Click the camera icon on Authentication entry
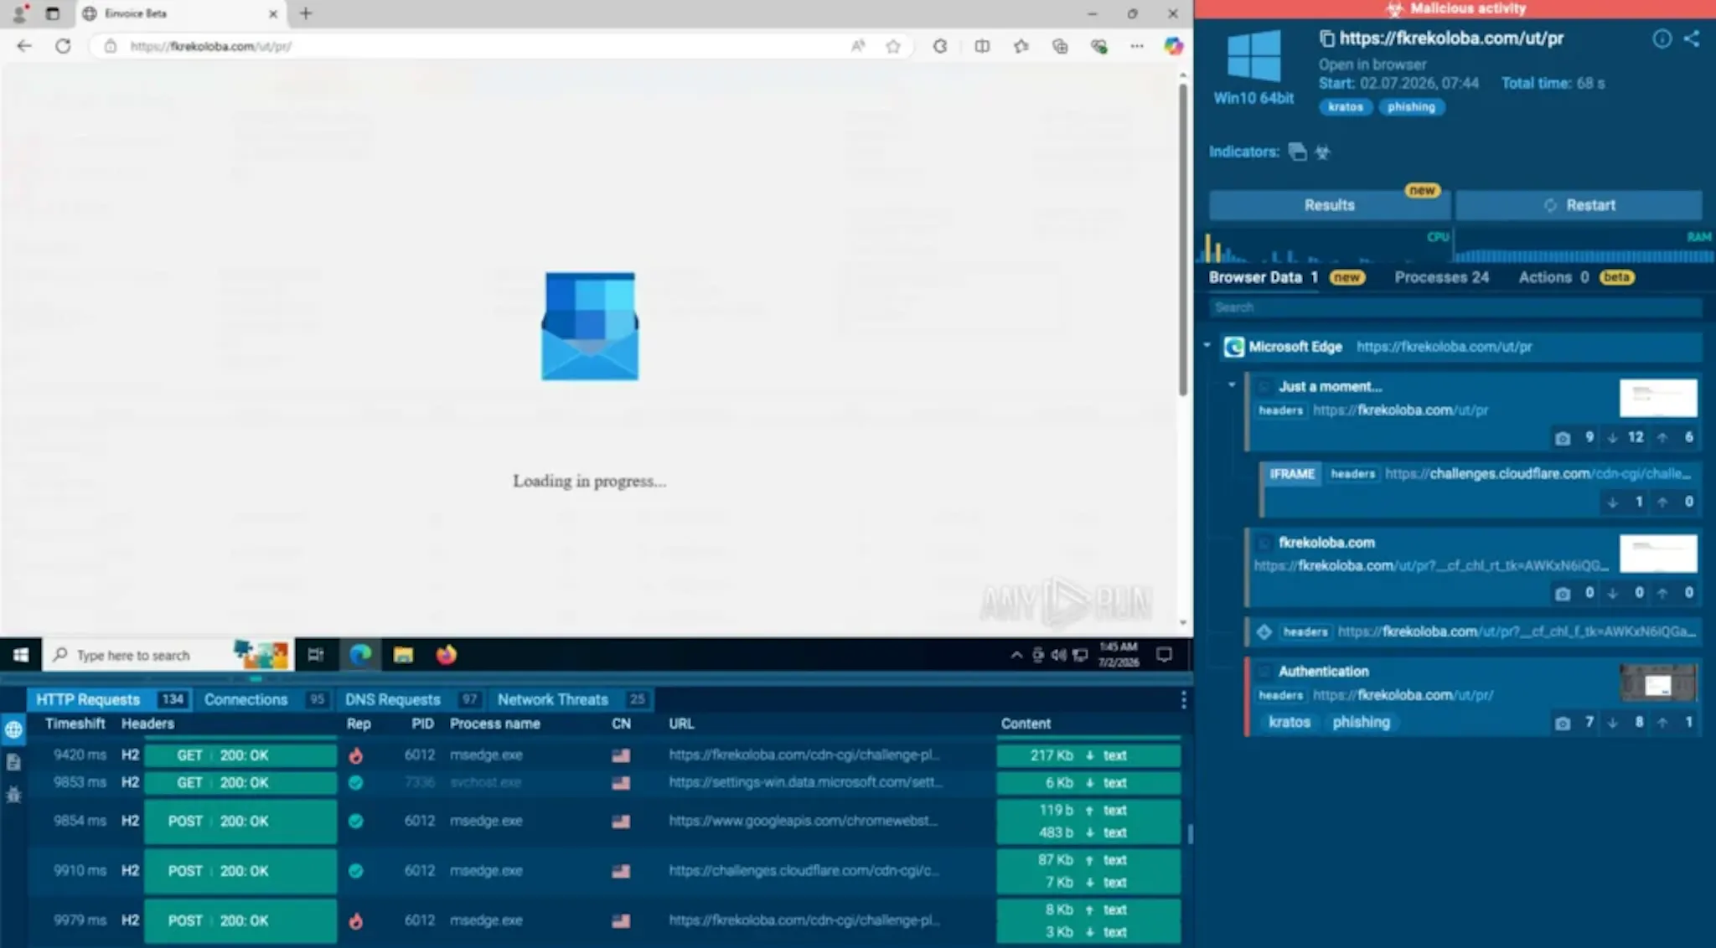Viewport: 1716px width, 948px height. click(x=1563, y=723)
